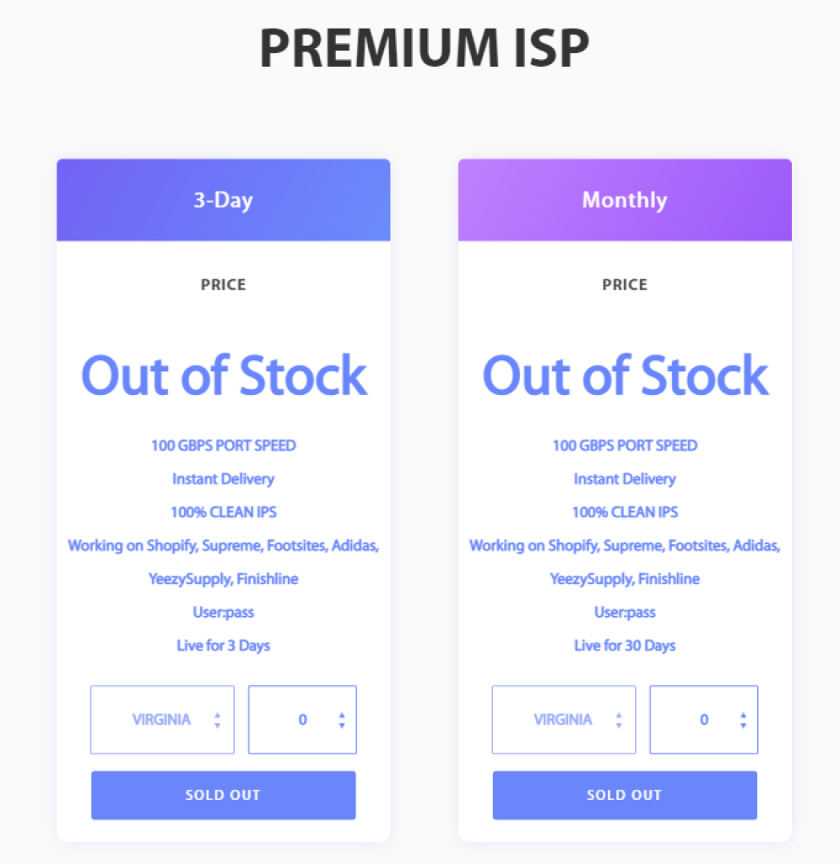
Task: Open the VIRGINIA location dropdown in Monthly plan
Action: click(563, 720)
